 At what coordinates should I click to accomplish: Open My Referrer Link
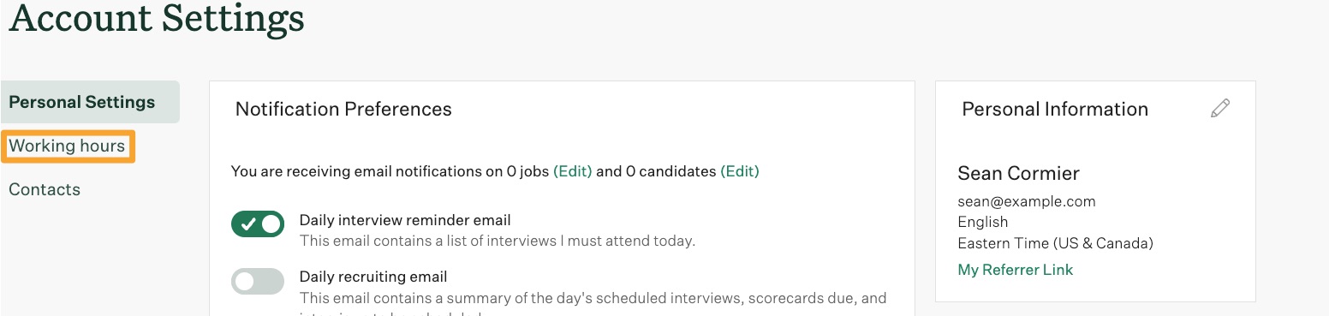tap(1015, 270)
